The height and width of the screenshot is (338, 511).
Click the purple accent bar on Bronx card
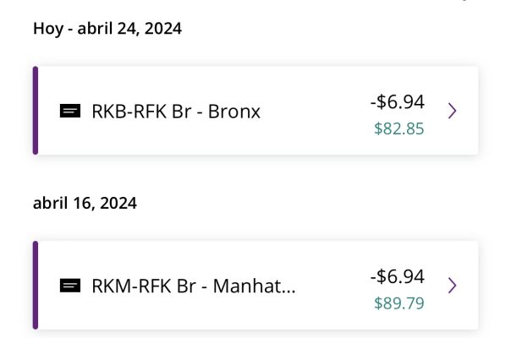(x=36, y=111)
